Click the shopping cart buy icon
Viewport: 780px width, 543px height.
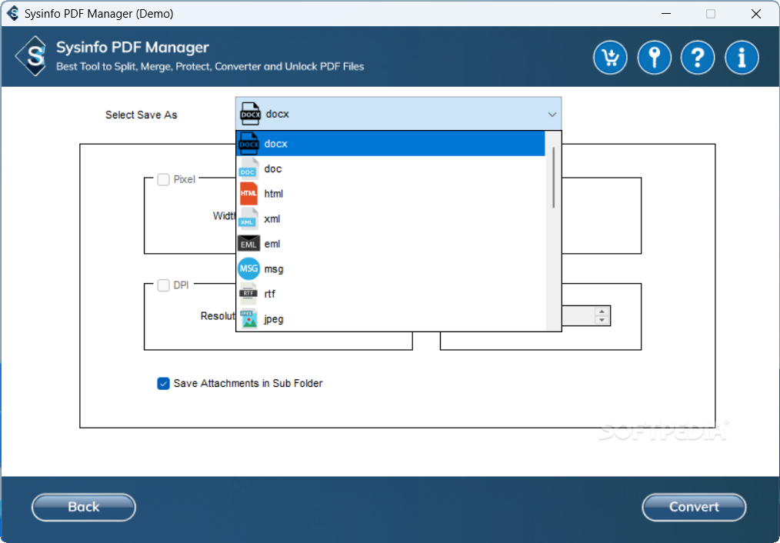[610, 58]
